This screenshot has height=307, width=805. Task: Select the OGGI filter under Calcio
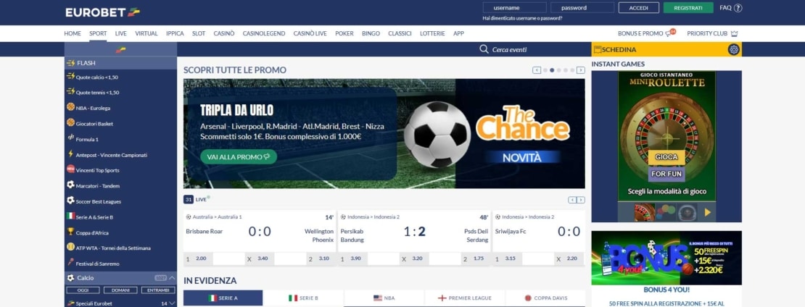pos(82,290)
